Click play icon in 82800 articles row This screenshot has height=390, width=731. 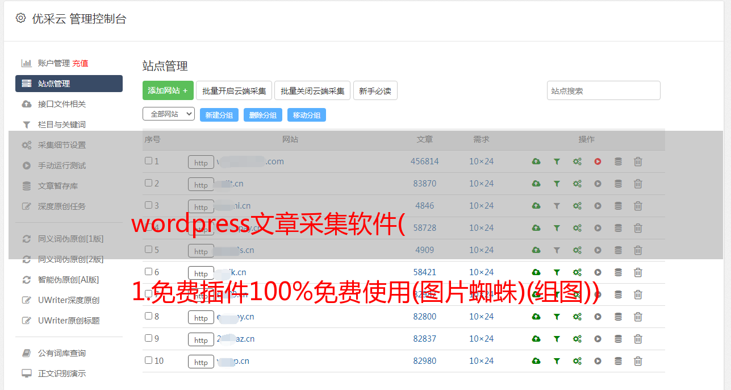598,317
